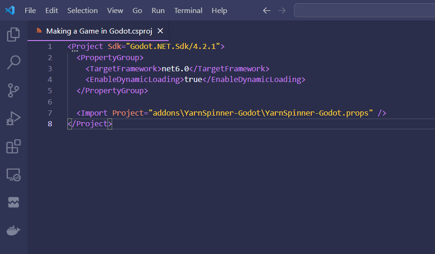Open the File menu
Screen dimensions: 435x254
pyautogui.click(x=30, y=10)
